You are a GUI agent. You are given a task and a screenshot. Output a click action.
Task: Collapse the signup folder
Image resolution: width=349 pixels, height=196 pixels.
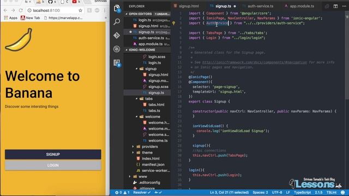(136, 69)
